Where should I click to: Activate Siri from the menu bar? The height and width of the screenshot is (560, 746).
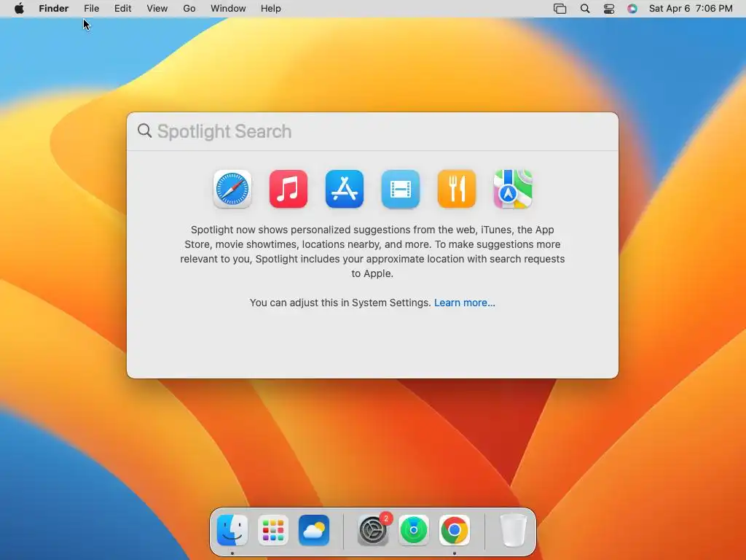(x=632, y=9)
